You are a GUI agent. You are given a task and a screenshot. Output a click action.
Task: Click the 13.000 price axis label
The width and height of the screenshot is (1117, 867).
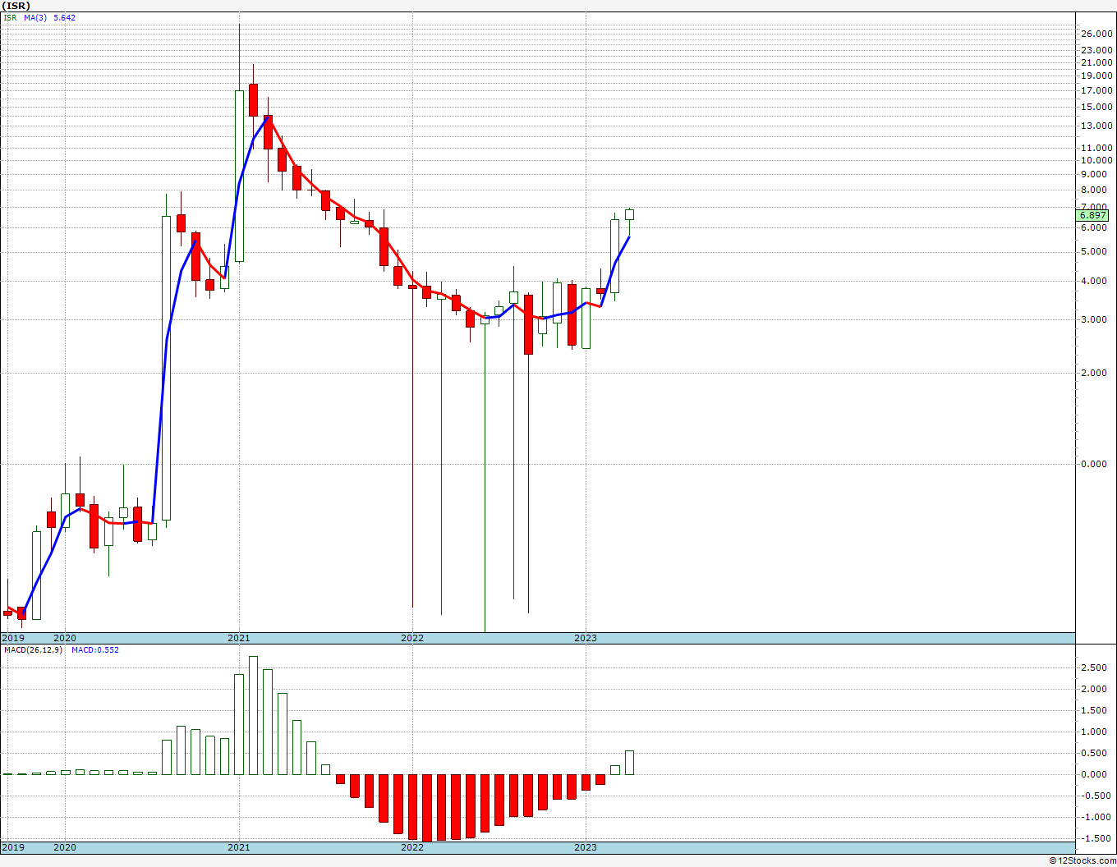click(x=1097, y=126)
